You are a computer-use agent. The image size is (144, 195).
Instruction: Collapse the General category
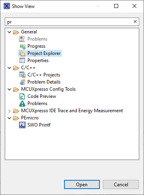coord(9,32)
